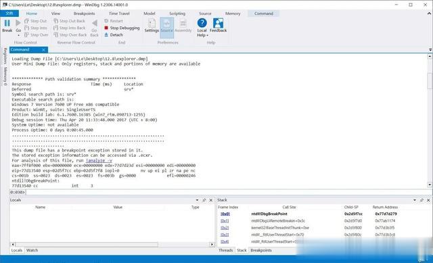Click the !analyze -v link

pyautogui.click(x=99, y=160)
